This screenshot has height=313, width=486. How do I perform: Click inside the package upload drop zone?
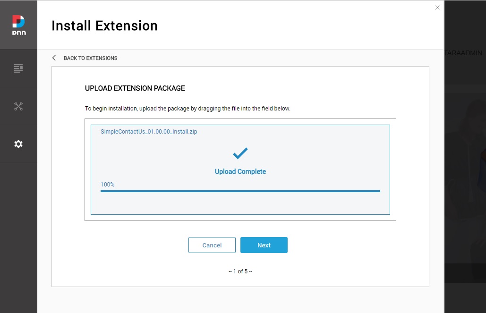tap(240, 169)
